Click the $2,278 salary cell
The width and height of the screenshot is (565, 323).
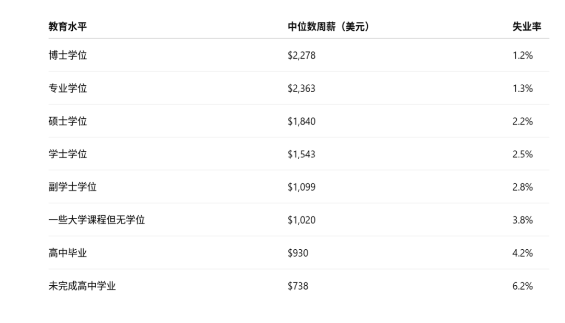click(x=302, y=55)
